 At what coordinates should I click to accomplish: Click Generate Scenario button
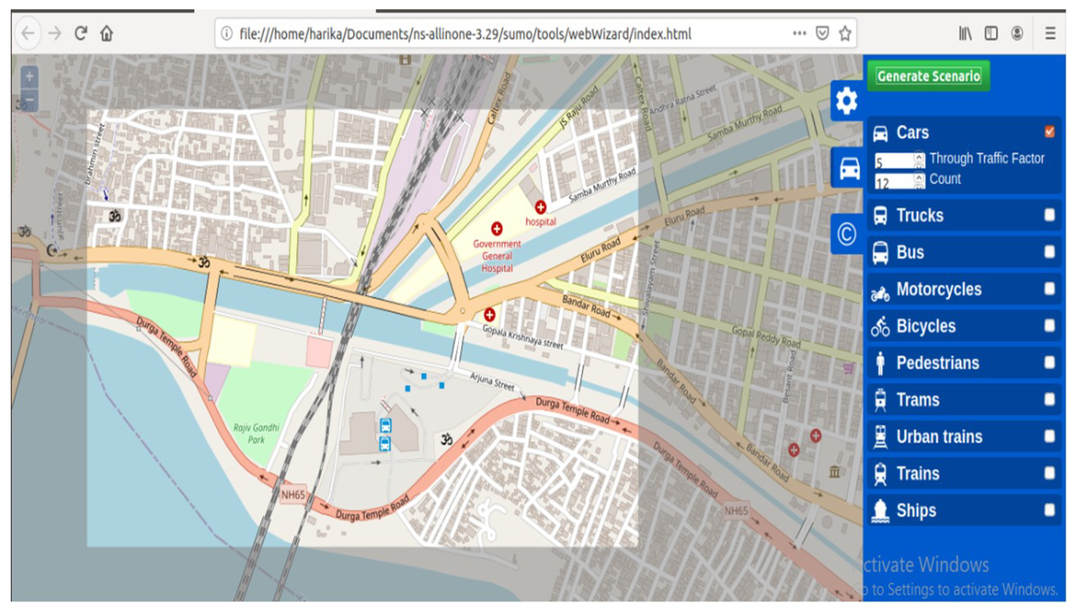tap(928, 76)
